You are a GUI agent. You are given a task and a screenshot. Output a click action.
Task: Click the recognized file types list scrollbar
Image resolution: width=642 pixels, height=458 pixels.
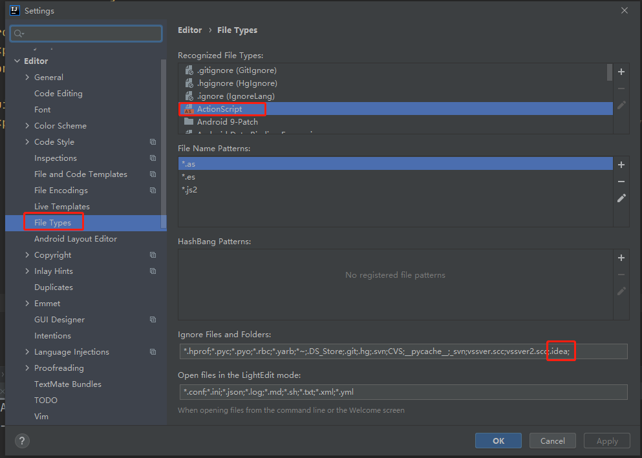coord(609,72)
